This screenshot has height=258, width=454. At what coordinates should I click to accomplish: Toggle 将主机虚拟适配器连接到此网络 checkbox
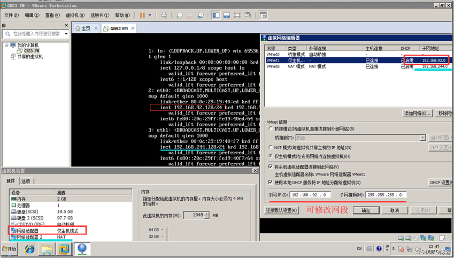click(x=270, y=166)
